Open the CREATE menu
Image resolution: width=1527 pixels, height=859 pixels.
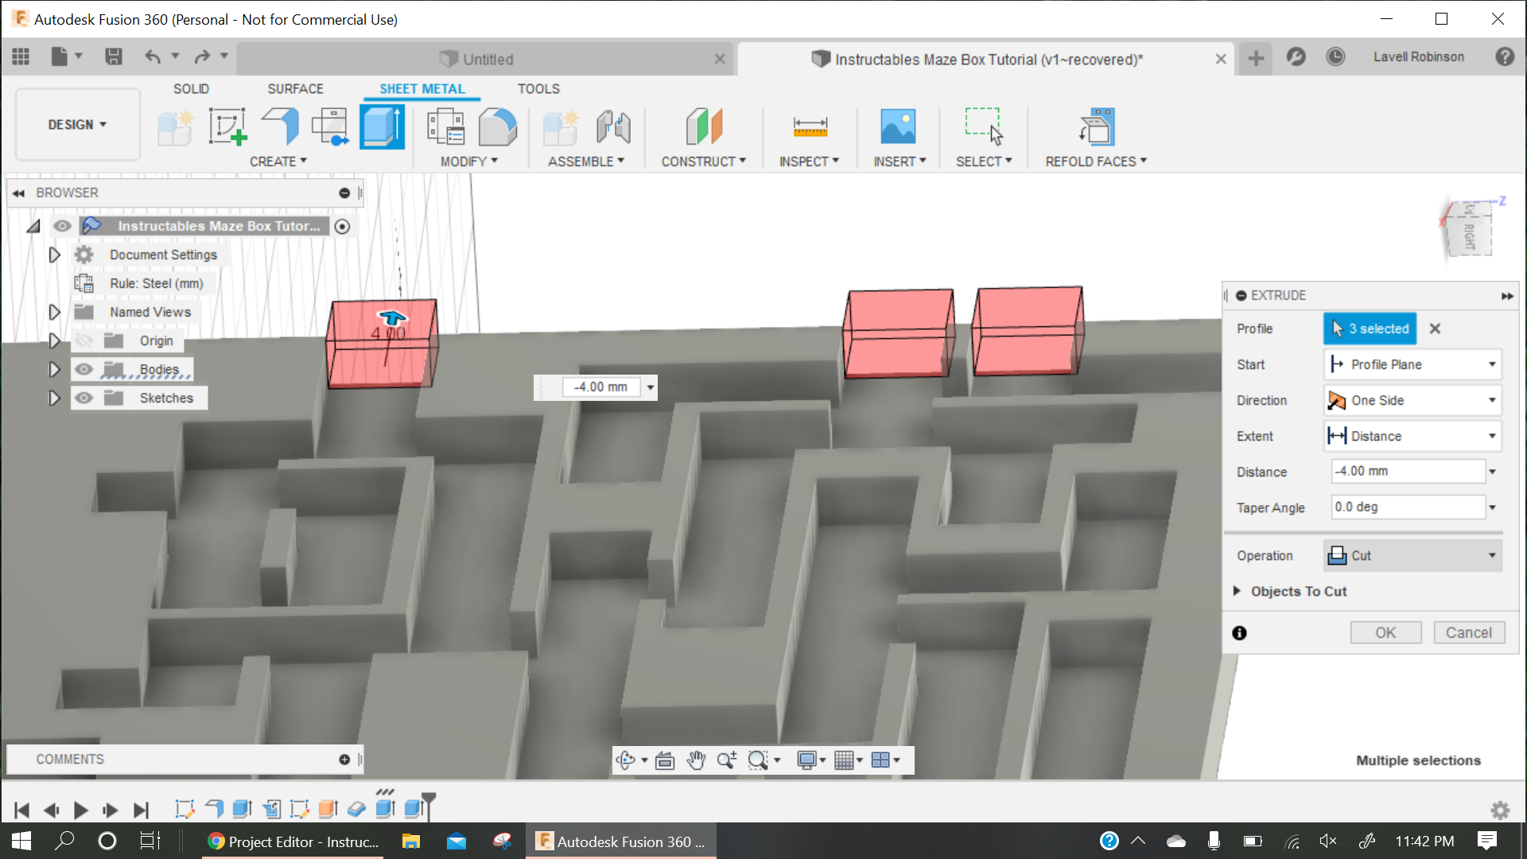click(278, 161)
